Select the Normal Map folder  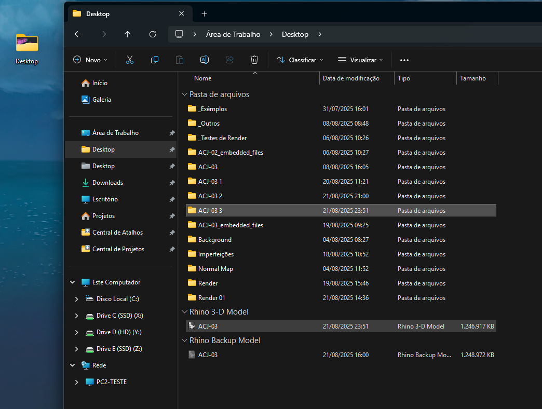tap(341, 268)
